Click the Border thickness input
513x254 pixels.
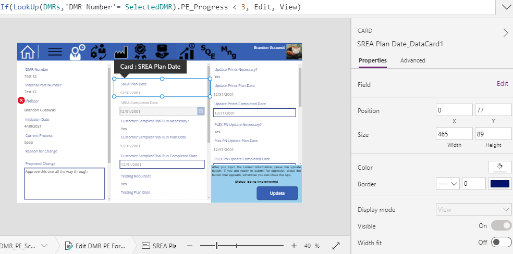tap(473, 184)
